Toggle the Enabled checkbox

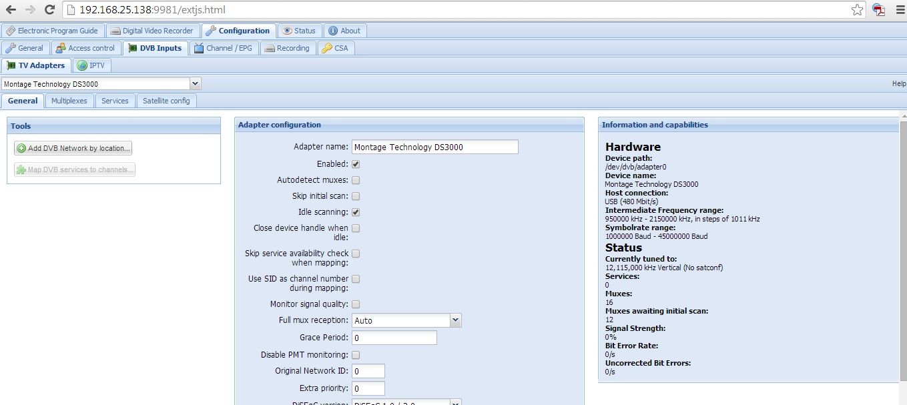coord(356,163)
